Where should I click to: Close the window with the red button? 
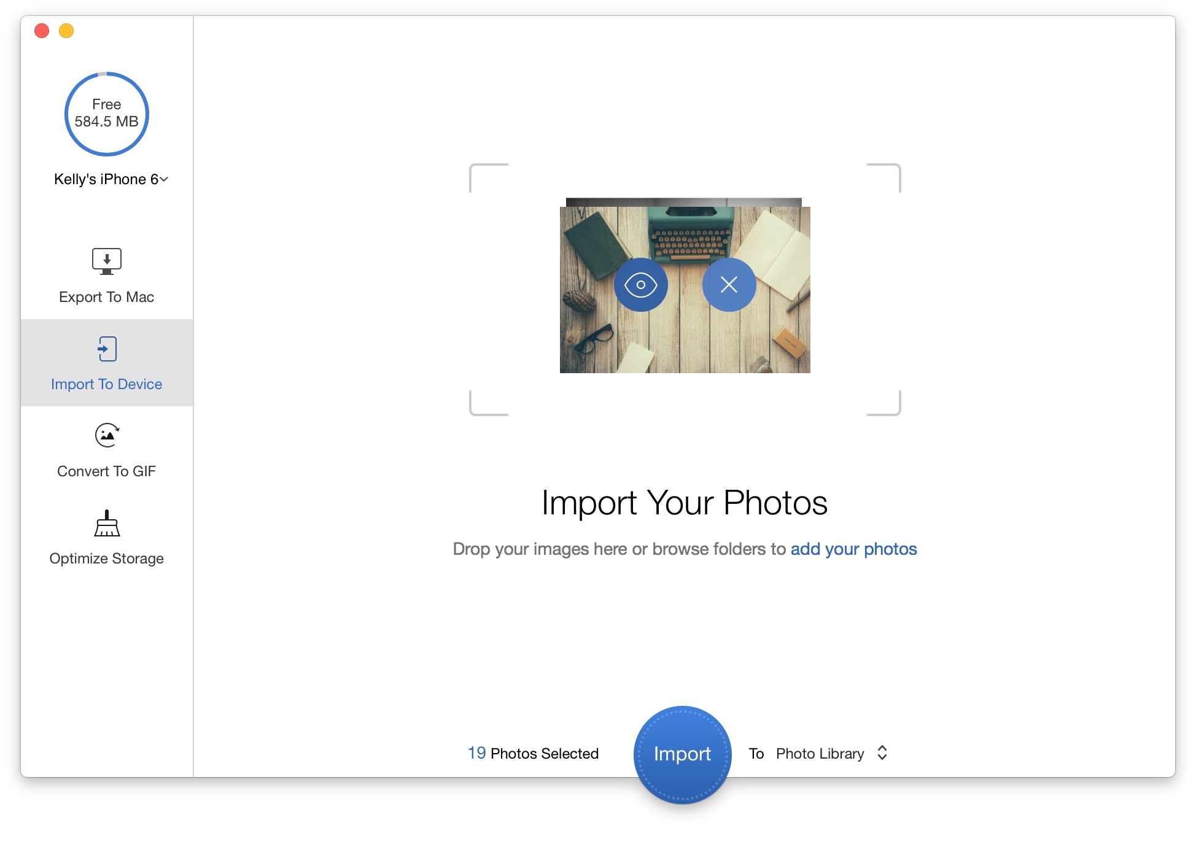42,31
